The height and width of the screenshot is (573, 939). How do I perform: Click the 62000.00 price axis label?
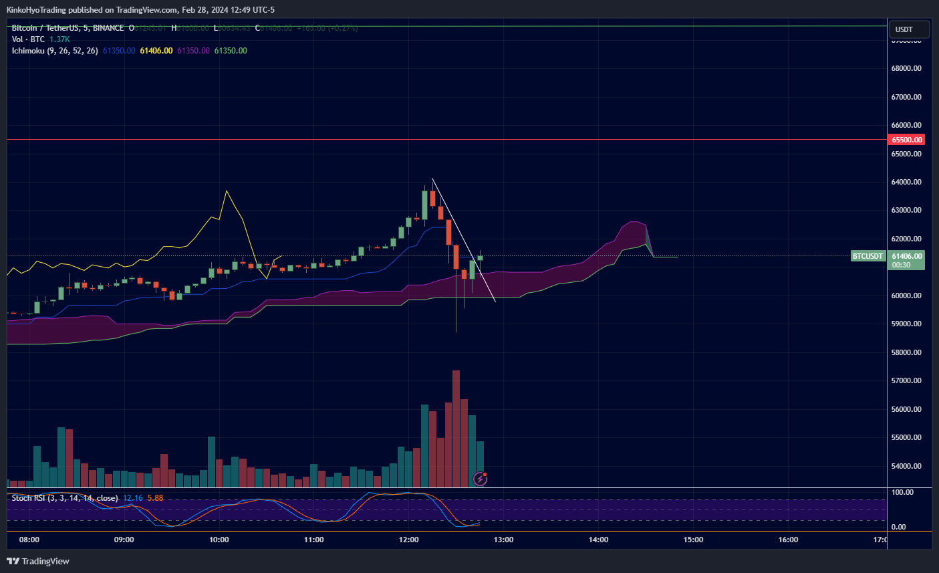pyautogui.click(x=907, y=239)
